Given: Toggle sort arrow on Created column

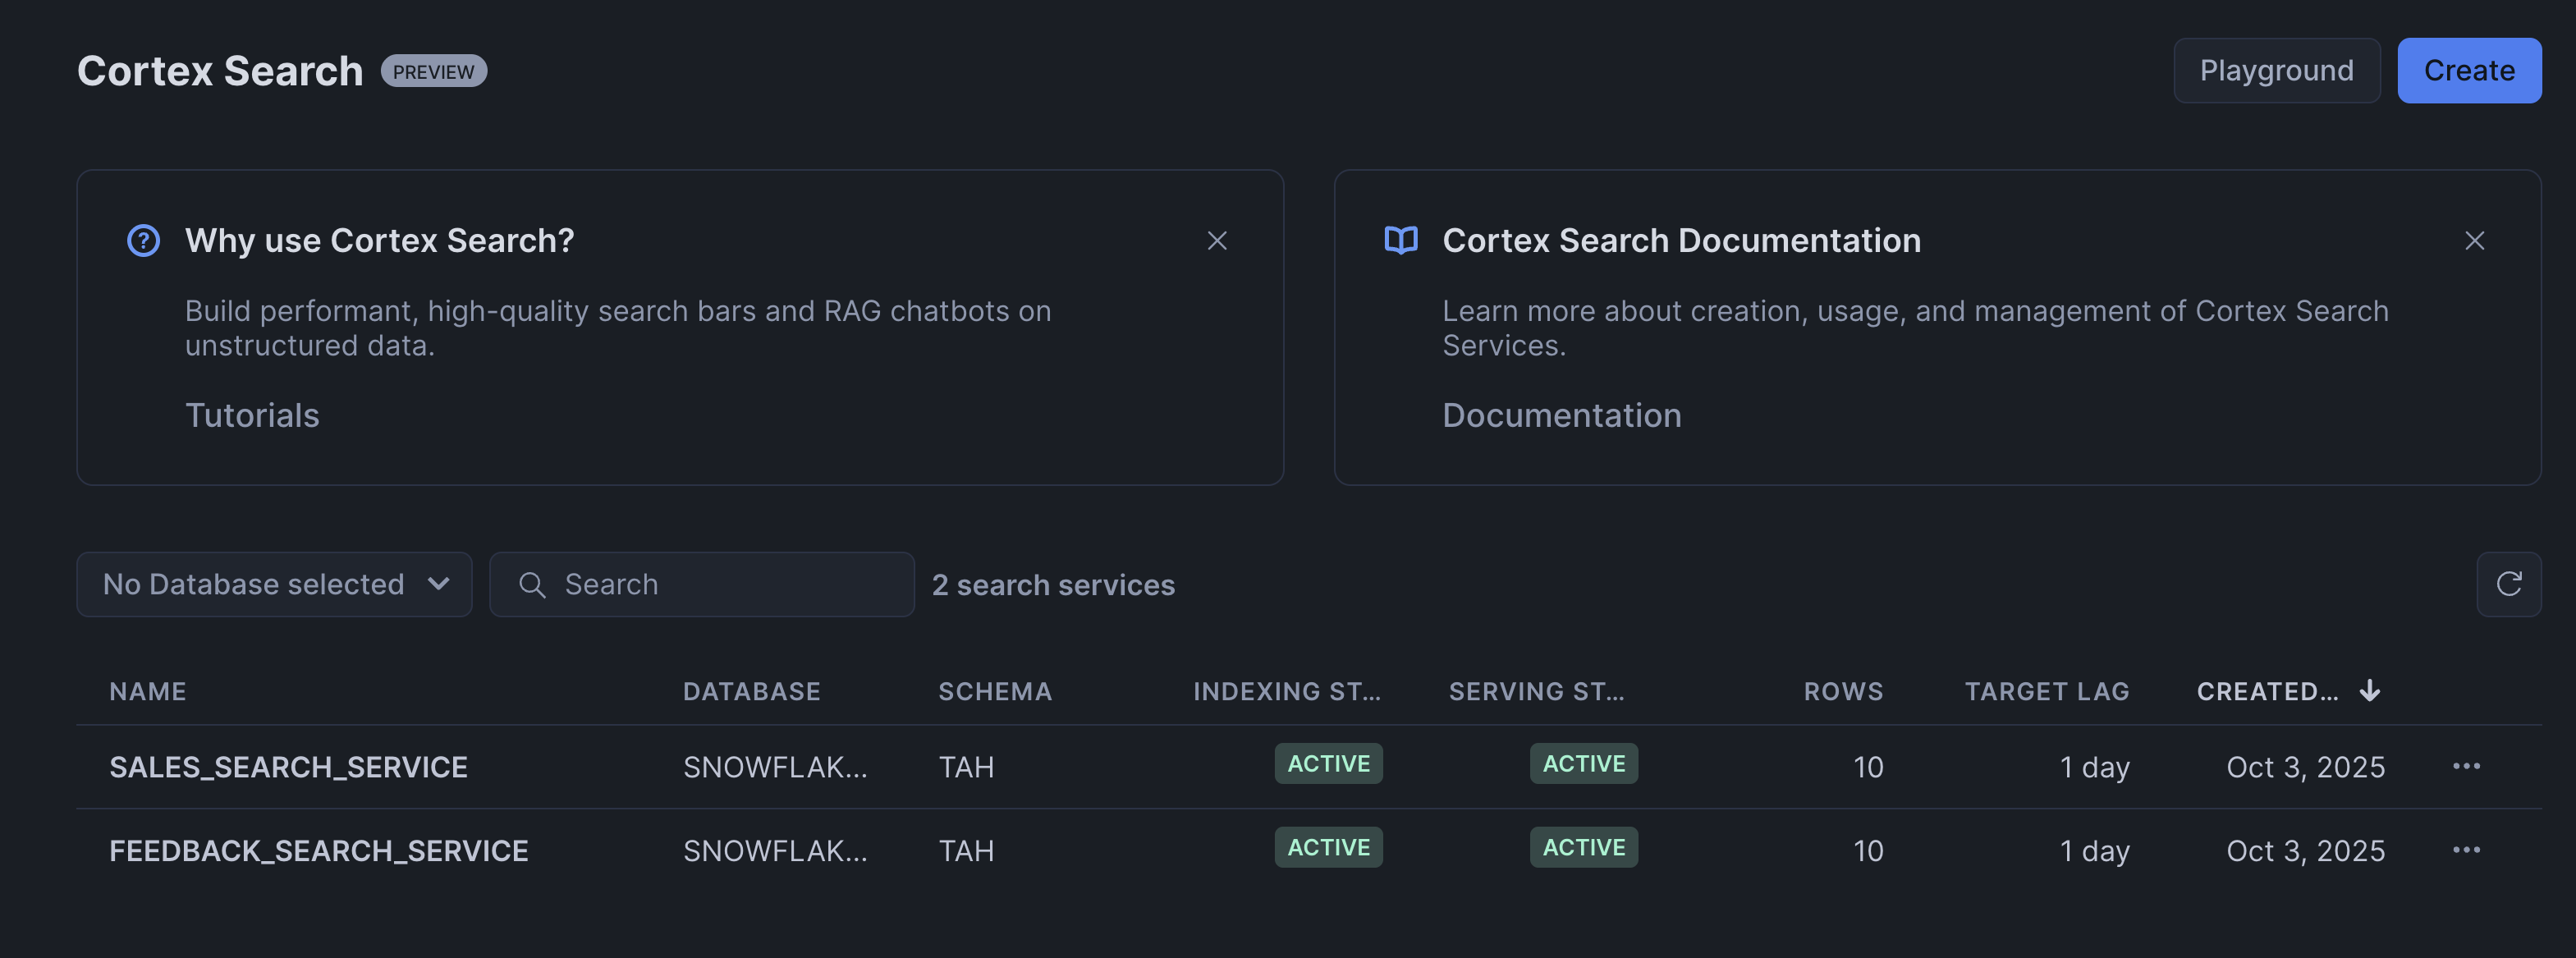Looking at the screenshot, I should point(2370,691).
